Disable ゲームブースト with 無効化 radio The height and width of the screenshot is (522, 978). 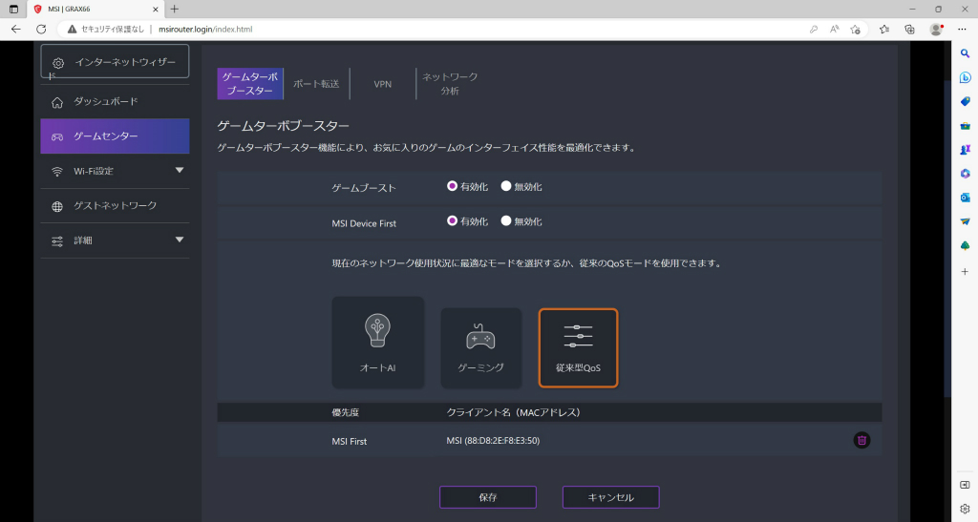coord(506,186)
